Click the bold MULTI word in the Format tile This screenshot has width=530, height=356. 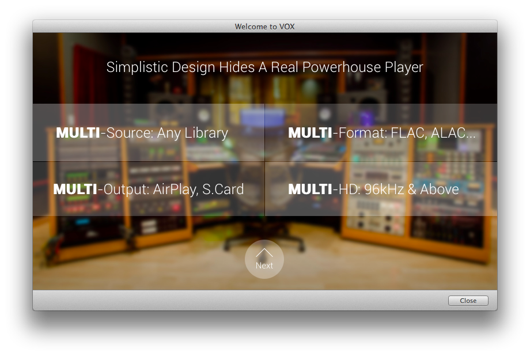310,133
